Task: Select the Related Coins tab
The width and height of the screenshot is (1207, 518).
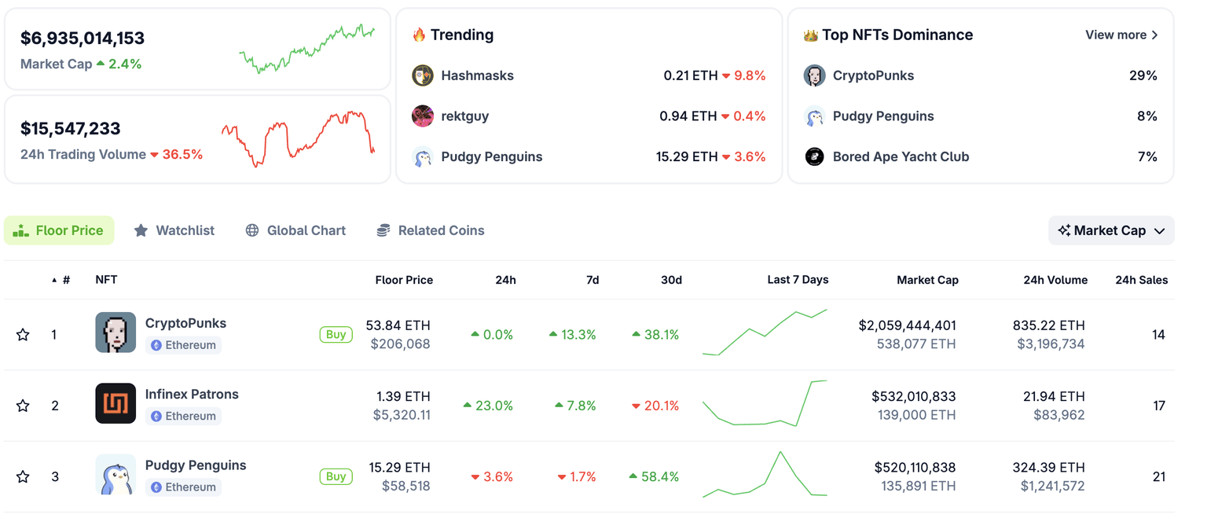Action: tap(431, 230)
